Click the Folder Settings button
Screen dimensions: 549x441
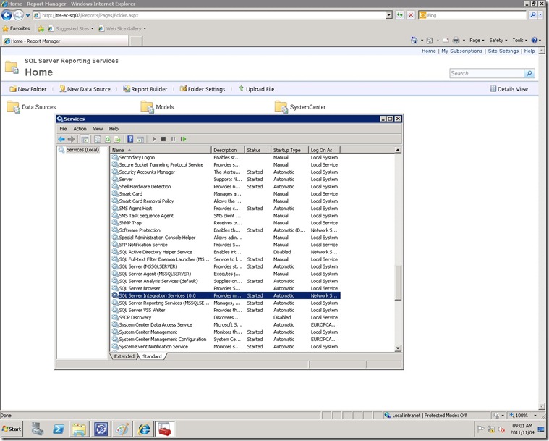point(203,89)
